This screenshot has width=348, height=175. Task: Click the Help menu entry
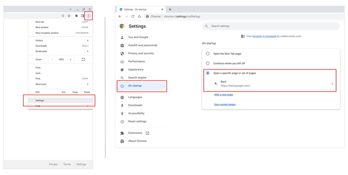coord(61,106)
